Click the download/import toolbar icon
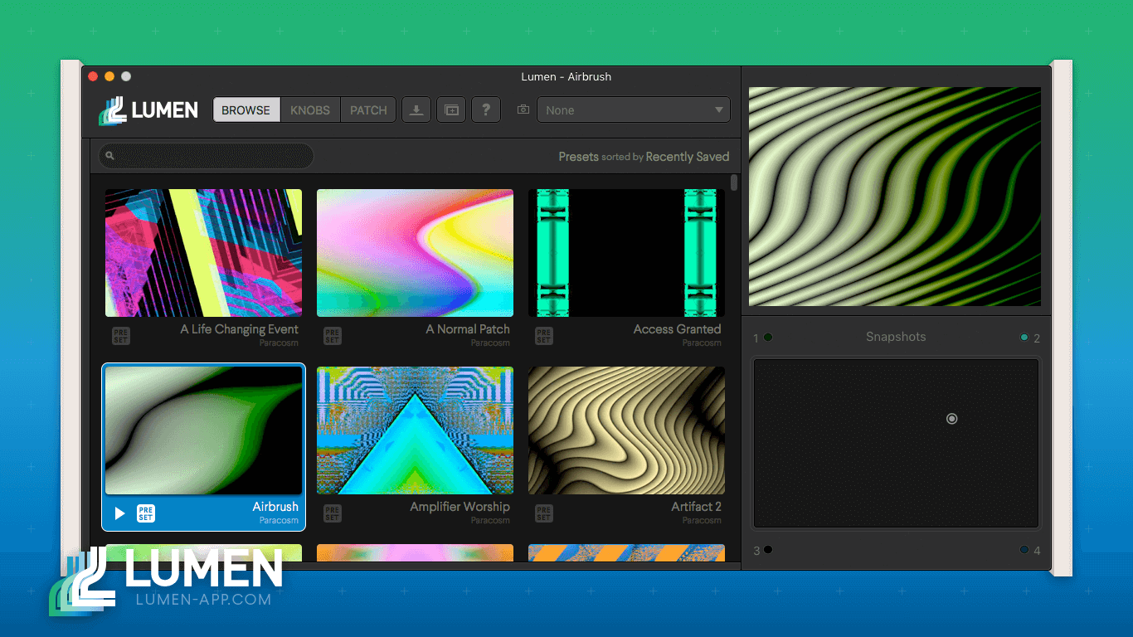This screenshot has width=1133, height=637. 416,109
